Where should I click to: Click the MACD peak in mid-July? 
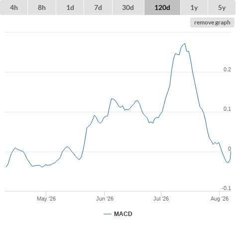pos(185,44)
